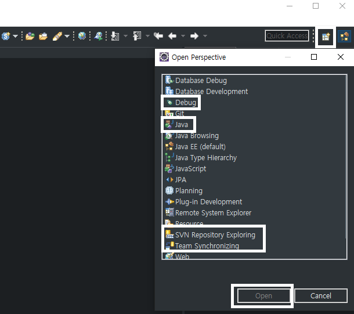The height and width of the screenshot is (314, 354).
Task: Click the JPA diamond arrows icon
Action: [169, 180]
